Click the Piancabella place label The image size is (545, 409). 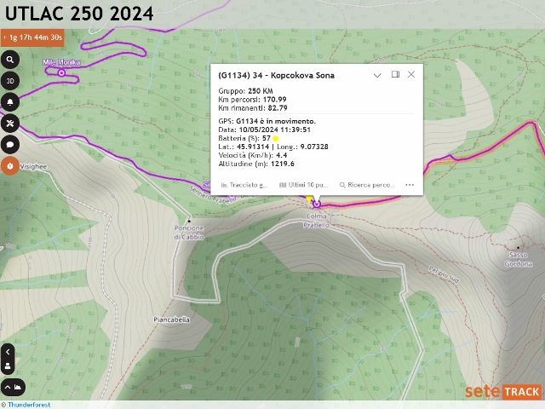(172, 320)
